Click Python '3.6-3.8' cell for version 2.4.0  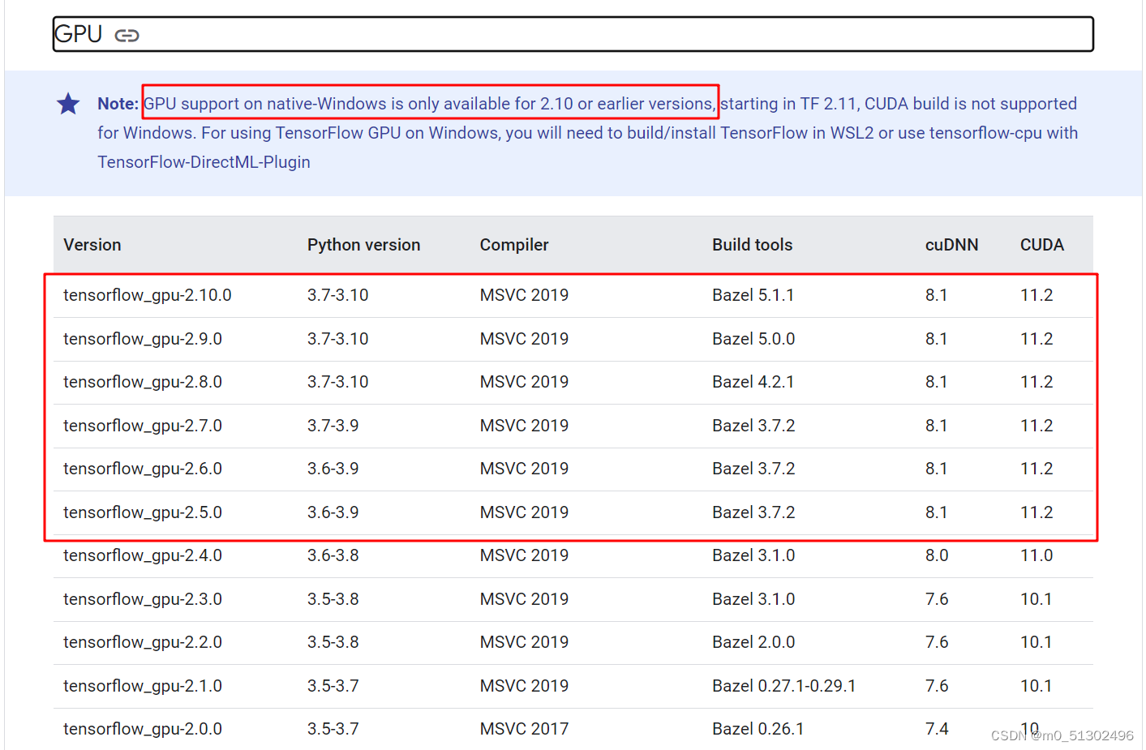(x=333, y=555)
